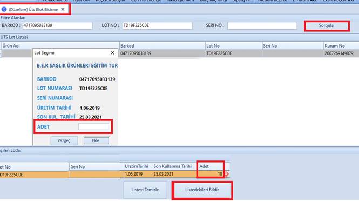Click the ÜRETİM TARİHİ value 1.06.2019 in dialog
This screenshot has width=359, height=201.
pos(90,108)
